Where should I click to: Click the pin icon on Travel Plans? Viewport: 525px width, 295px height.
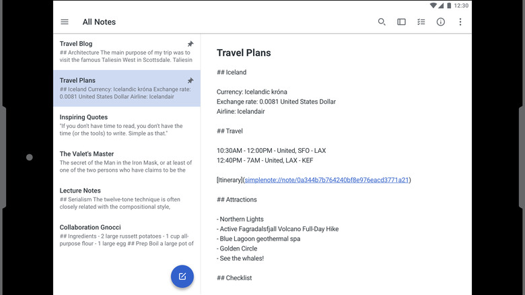point(190,80)
